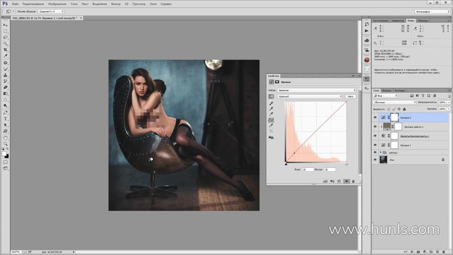The image size is (453, 255).
Task: Click the on-image adjustment hand icon
Action: 271,96
